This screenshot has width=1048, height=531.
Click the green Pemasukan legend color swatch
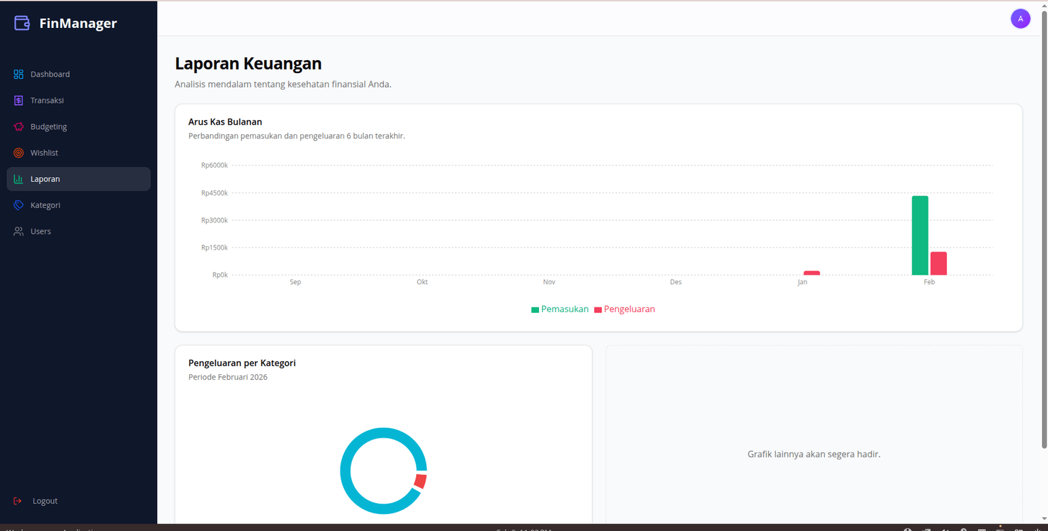click(x=535, y=309)
